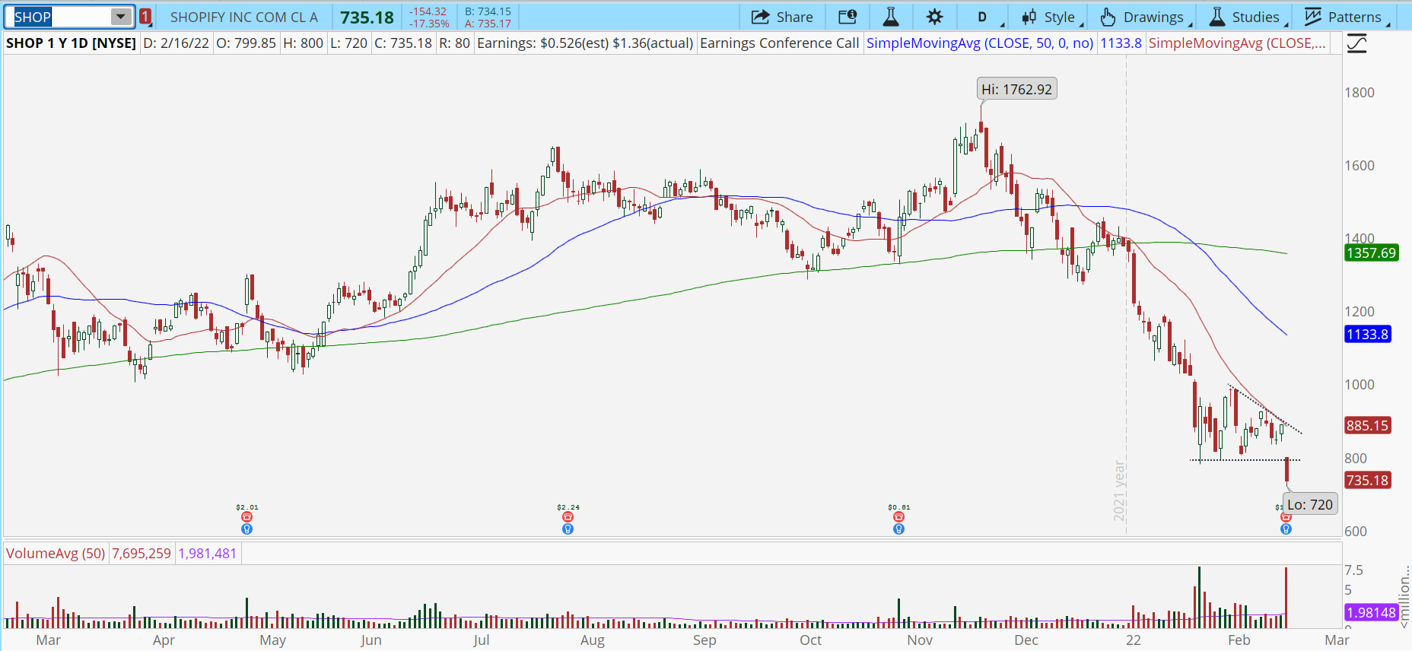1412x651 pixels.
Task: Click the Nov label on time axis
Action: pyautogui.click(x=920, y=640)
